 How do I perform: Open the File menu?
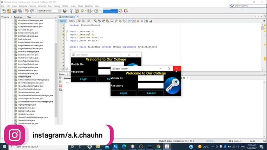pyautogui.click(x=3, y=6)
